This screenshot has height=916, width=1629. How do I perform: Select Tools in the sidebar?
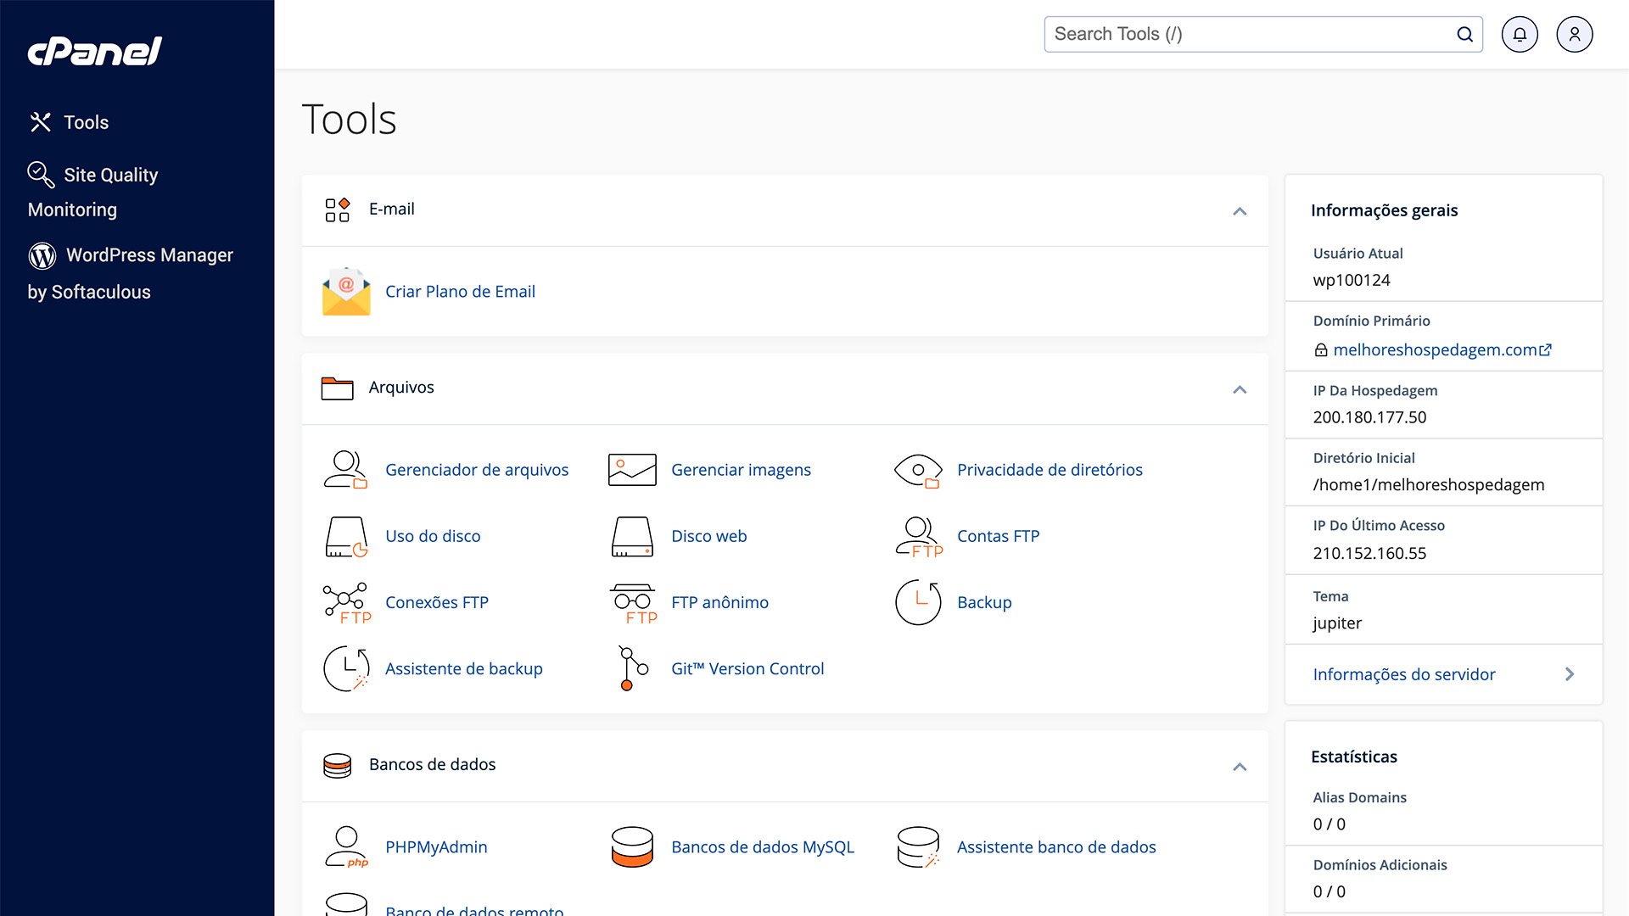click(x=87, y=122)
